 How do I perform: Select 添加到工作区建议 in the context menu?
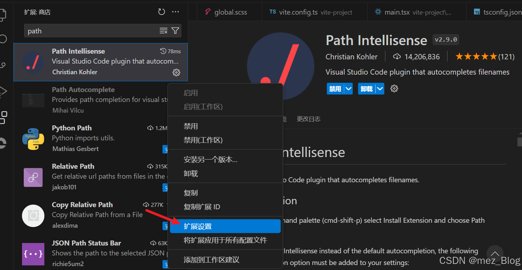coord(225,260)
